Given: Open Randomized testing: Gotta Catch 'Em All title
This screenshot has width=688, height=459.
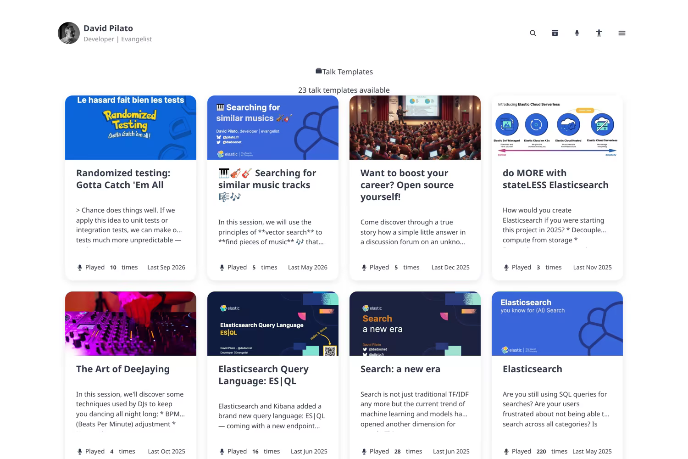Looking at the screenshot, I should point(123,179).
